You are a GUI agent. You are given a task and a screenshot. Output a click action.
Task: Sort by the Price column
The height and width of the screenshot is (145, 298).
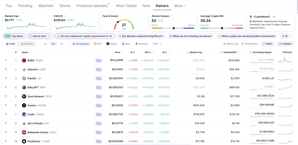coord(119,52)
